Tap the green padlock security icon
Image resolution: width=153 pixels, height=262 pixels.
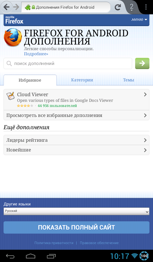point(33,7)
